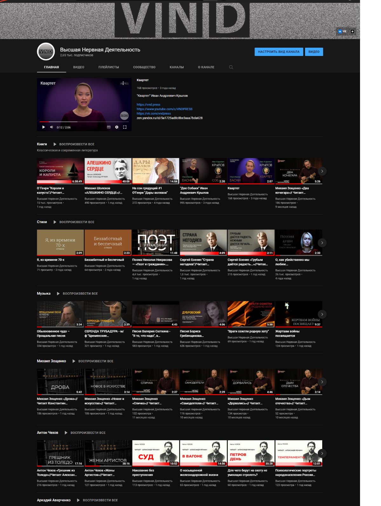Show next videos in Музыка row
This screenshot has height=506, width=381.
tap(322, 314)
